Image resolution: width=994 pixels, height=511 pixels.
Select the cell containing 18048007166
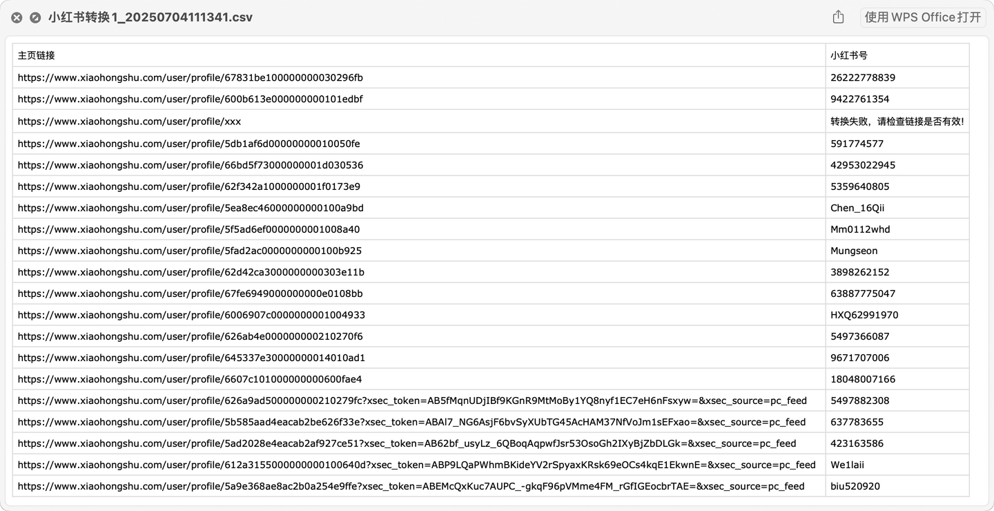(858, 378)
